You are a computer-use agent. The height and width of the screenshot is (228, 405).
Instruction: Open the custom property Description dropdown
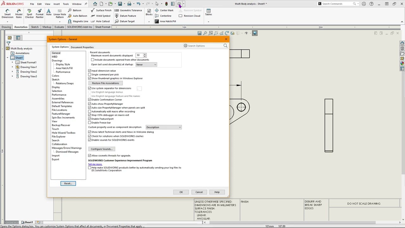[164, 127]
